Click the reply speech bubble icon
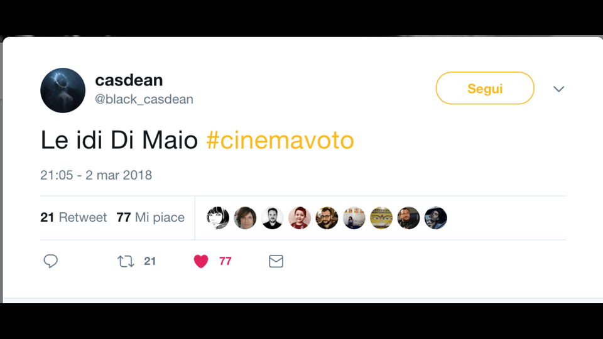 51,261
